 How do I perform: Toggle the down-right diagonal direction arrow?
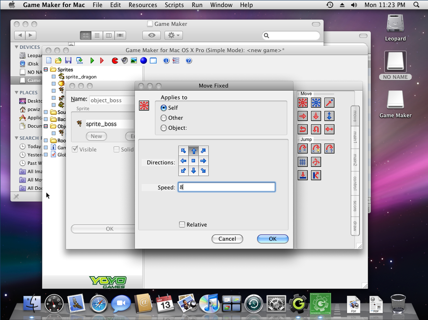click(204, 171)
